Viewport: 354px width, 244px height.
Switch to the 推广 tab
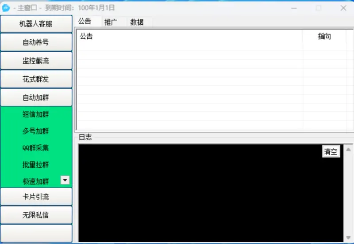click(x=111, y=22)
